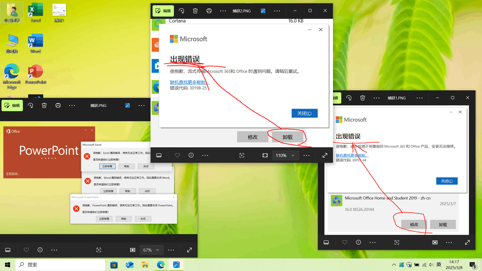Show filmstrip in 捕获1.PNG window
Image resolution: width=482 pixels, height=271 pixels.
click(326, 242)
